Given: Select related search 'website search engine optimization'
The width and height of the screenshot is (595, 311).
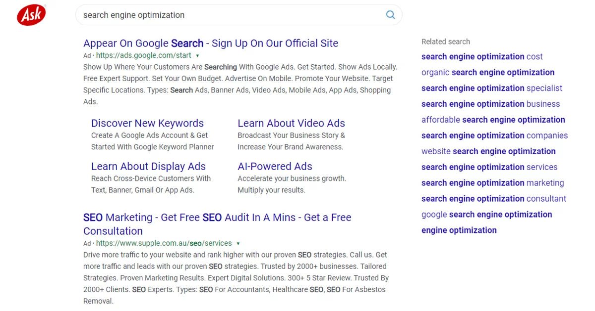Looking at the screenshot, I should tap(488, 151).
